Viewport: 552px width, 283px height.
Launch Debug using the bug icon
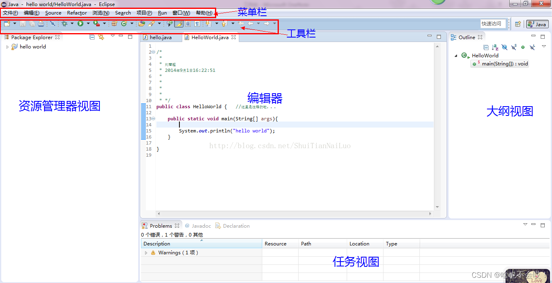pos(64,24)
